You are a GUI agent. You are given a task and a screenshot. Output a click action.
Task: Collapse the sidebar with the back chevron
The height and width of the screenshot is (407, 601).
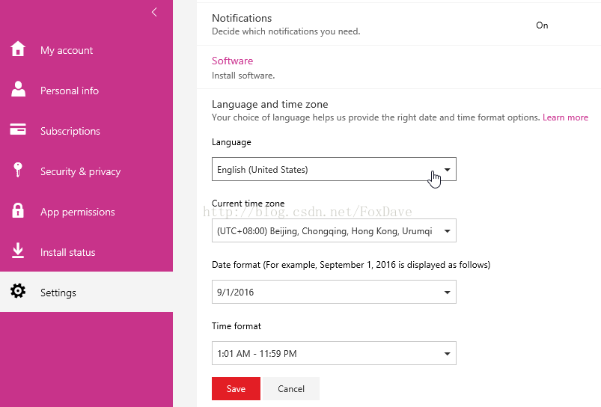(154, 12)
